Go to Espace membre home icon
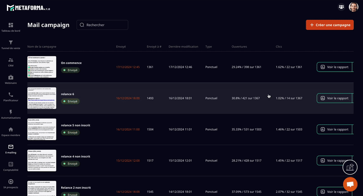The height and width of the screenshot is (196, 363). pyautogui.click(x=11, y=131)
